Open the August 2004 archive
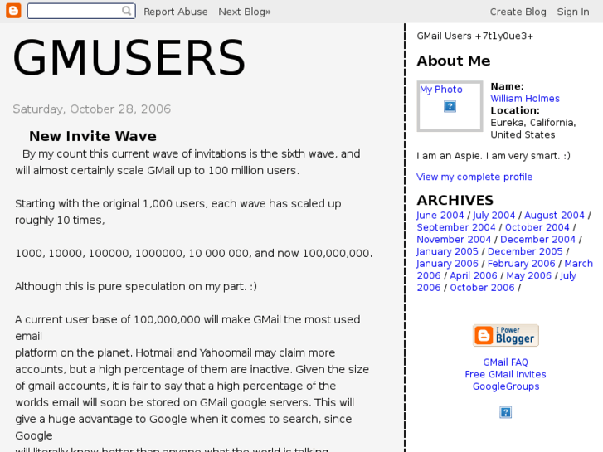Screen dimensions: 603x452 point(555,216)
